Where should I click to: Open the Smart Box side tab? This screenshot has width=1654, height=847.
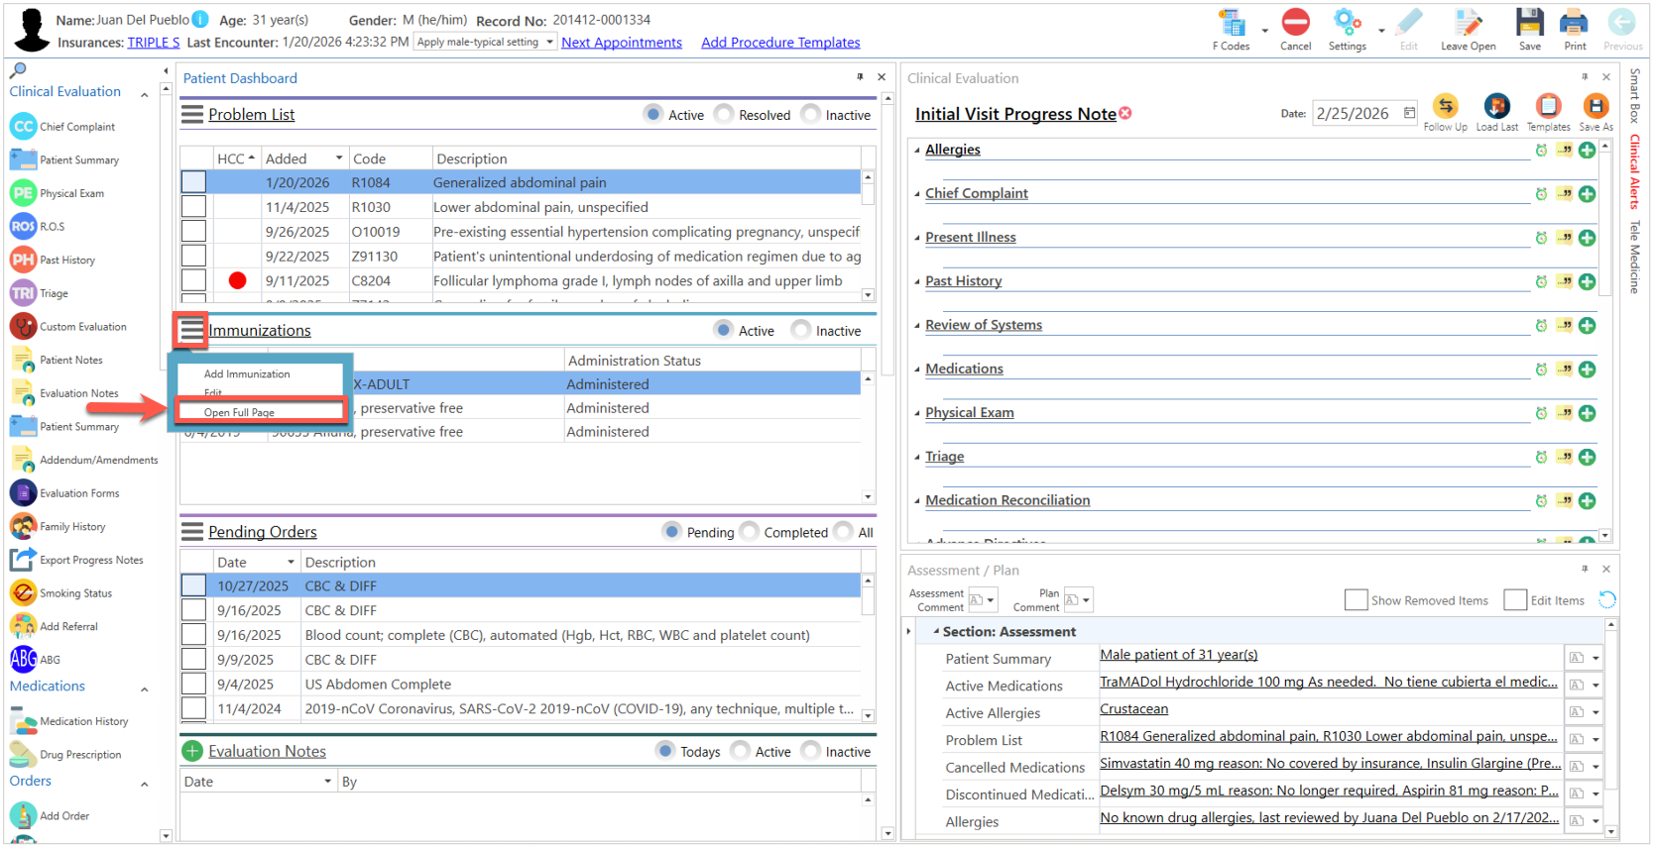1634,95
